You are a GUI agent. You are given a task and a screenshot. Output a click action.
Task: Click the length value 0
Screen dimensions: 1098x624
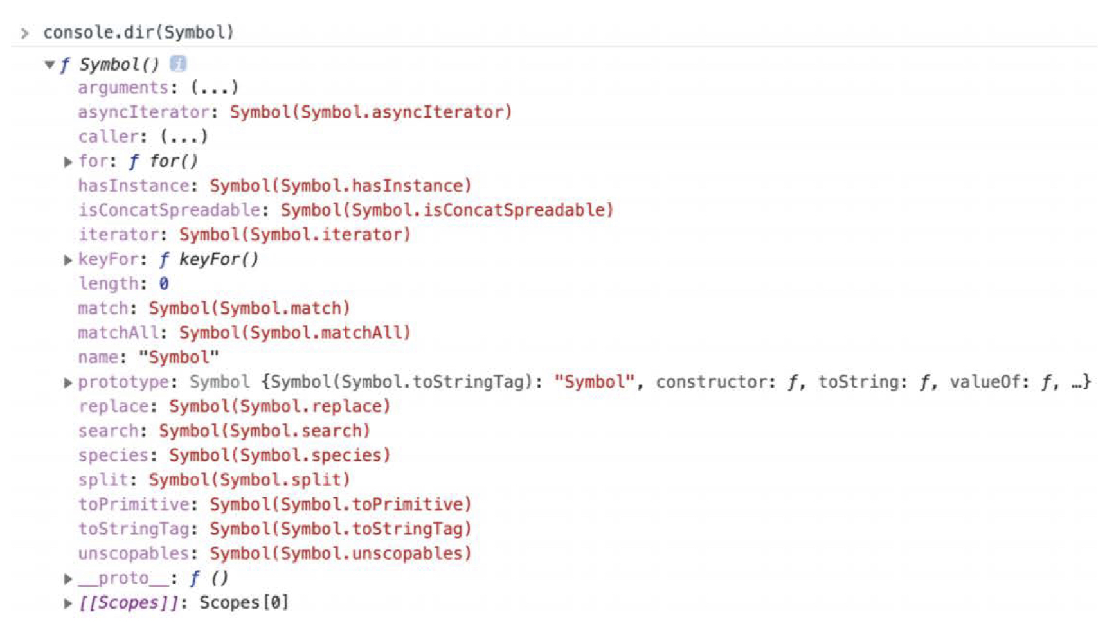point(164,284)
